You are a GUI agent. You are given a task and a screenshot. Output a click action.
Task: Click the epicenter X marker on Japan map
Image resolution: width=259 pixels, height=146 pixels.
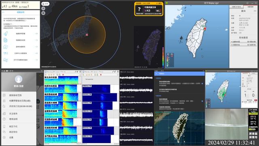tap(87, 35)
